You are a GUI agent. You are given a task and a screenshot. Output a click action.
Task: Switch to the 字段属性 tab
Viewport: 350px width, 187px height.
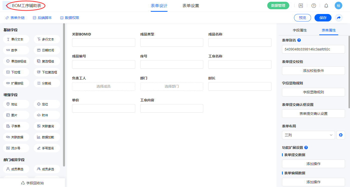pyautogui.click(x=299, y=30)
